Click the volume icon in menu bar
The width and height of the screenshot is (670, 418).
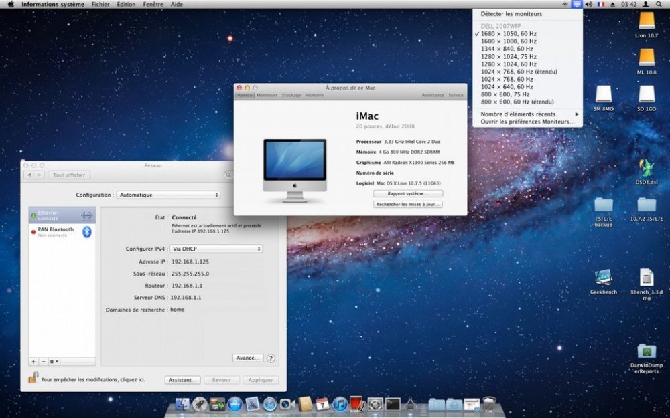(588, 4)
